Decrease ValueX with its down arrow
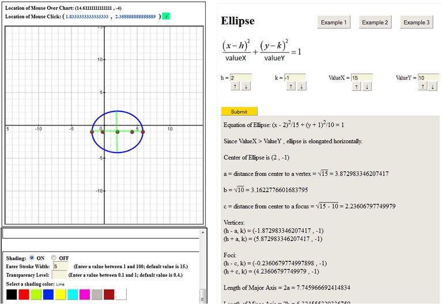This screenshot has height=305, width=442. click(367, 86)
